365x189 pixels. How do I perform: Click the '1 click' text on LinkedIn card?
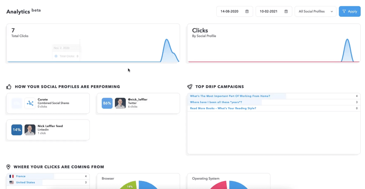click(42, 133)
